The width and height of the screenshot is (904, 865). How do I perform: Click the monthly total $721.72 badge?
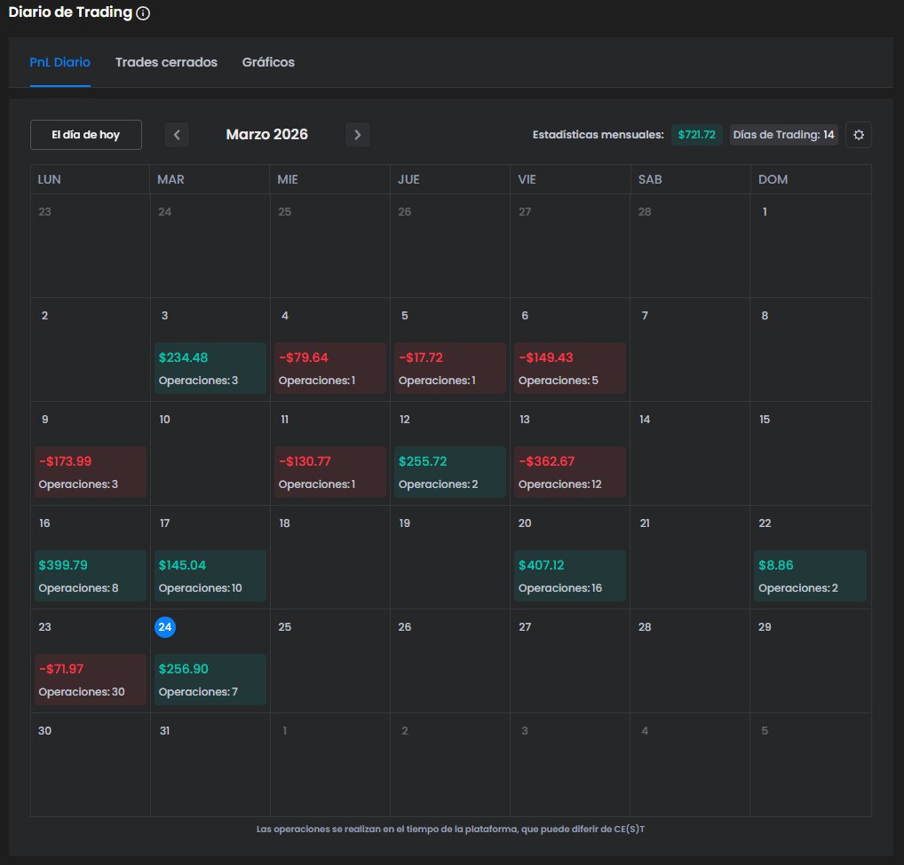coord(696,135)
